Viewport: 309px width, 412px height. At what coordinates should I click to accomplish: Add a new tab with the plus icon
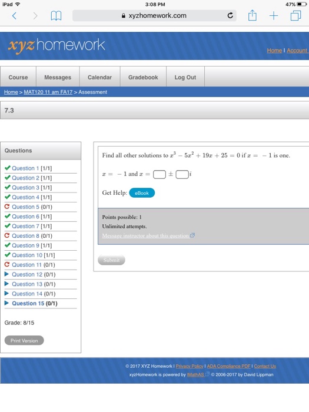click(x=274, y=16)
